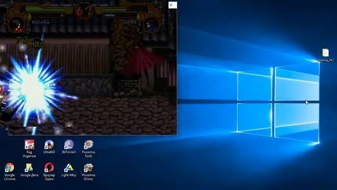The width and height of the screenshot is (337, 190).
Task: Click the MADARA player name label
Action: click(41, 22)
